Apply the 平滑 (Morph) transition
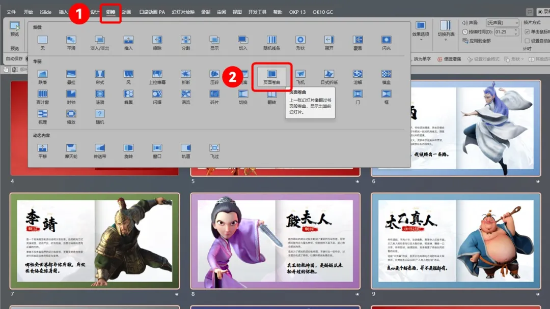550x309 pixels. coord(71,43)
